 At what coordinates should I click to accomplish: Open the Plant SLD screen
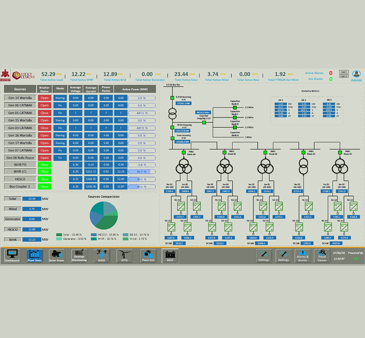point(148,256)
